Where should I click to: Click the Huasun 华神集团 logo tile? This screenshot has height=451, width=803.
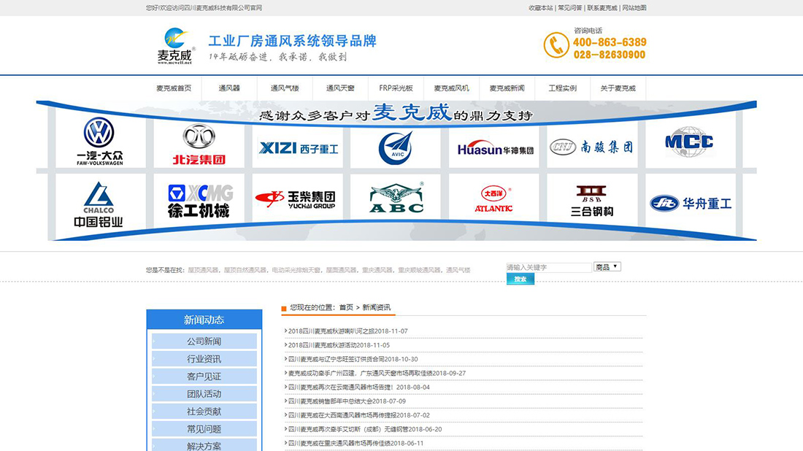click(x=493, y=147)
